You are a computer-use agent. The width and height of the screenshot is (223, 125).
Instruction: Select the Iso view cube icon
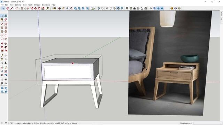[x=127, y=8]
